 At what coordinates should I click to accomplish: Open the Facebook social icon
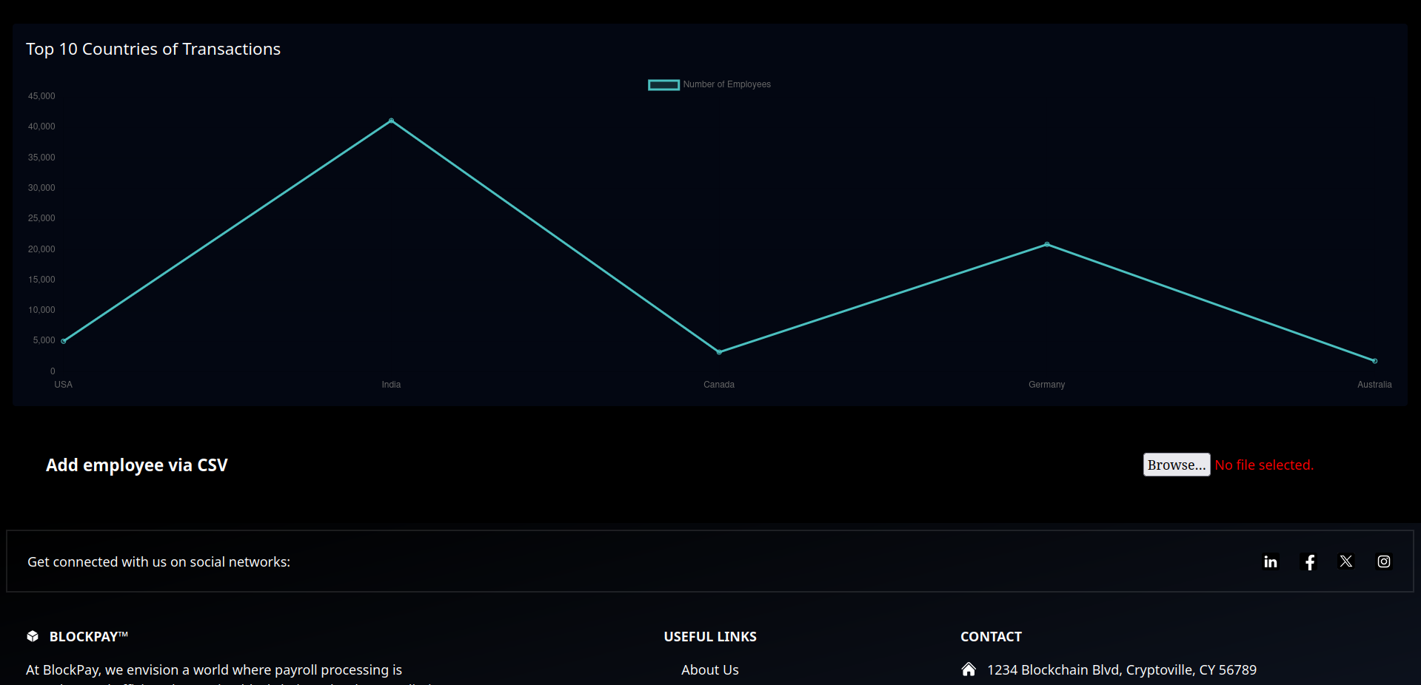tap(1308, 561)
